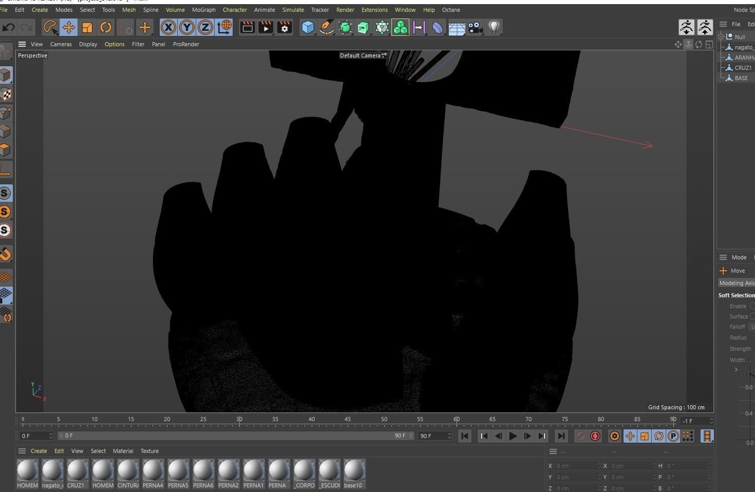Viewport: 755px width, 492px height.
Task: Click the 90 F end frame field
Action: [435, 436]
